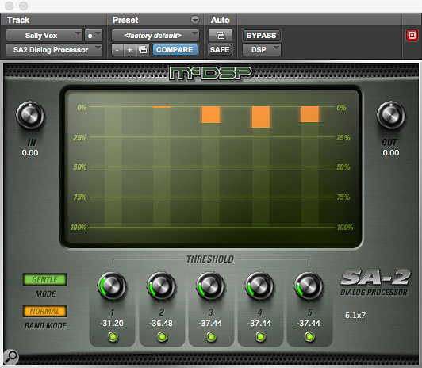Viewport: 422px width, 368px height.
Task: Click the red target button in header
Action: point(412,35)
